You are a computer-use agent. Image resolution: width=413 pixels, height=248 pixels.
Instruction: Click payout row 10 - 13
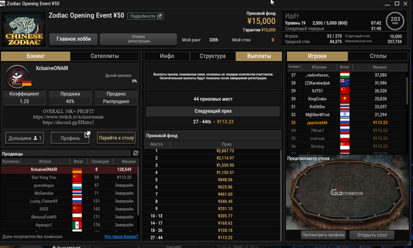(x=212, y=216)
